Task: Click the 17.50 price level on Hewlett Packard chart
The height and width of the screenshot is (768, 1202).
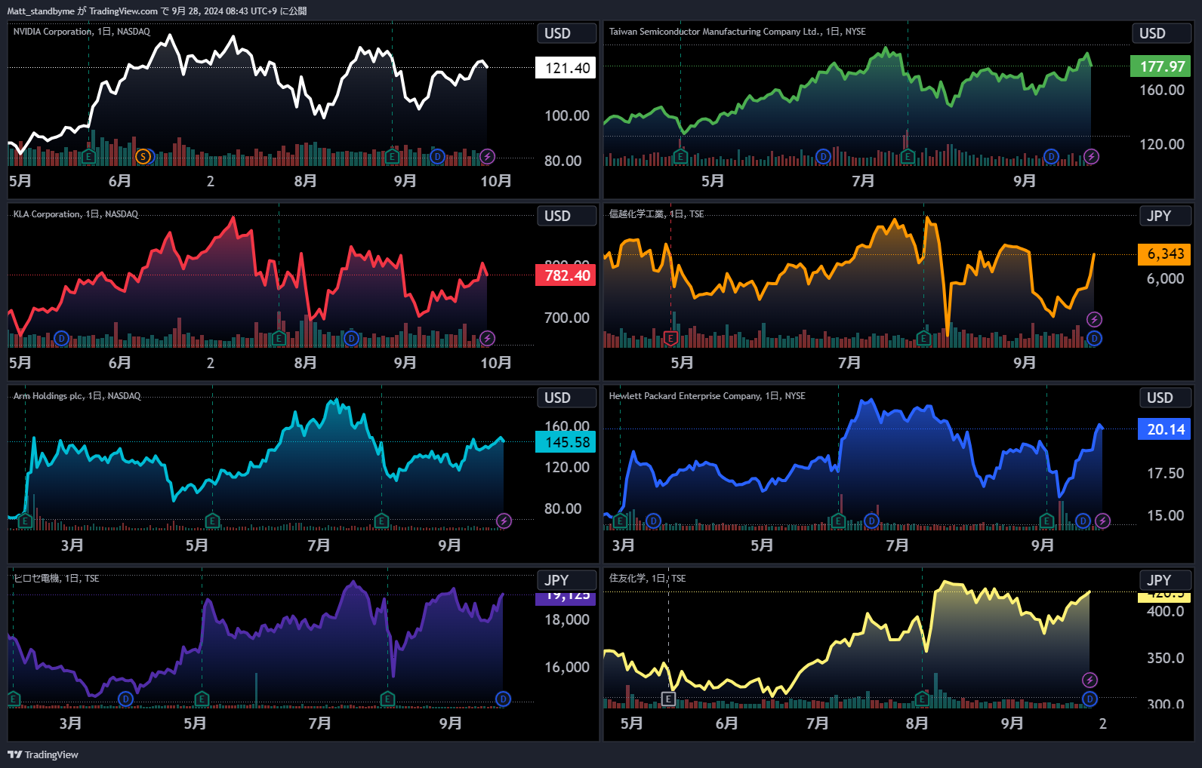Action: coord(1166,473)
